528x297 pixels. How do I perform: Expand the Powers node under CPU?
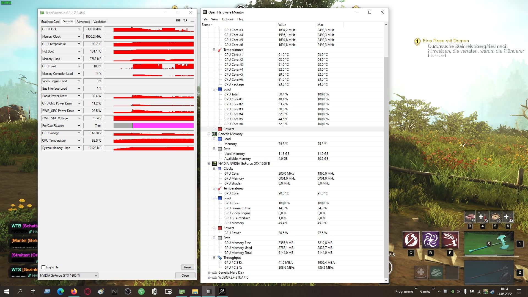pyautogui.click(x=214, y=129)
